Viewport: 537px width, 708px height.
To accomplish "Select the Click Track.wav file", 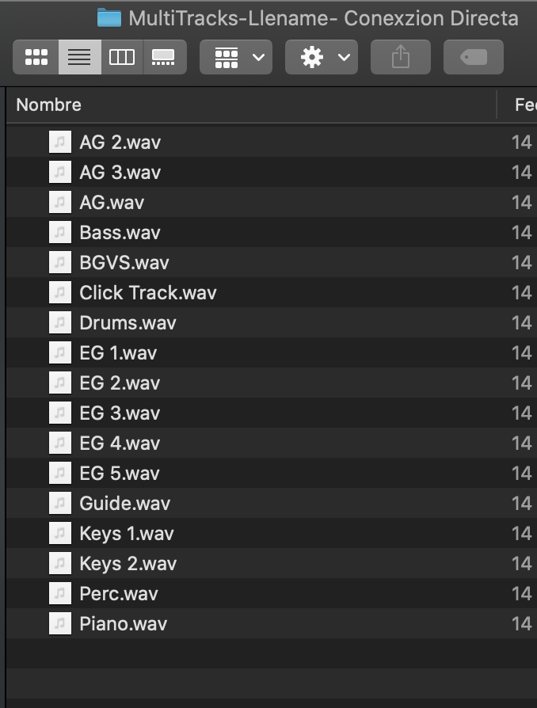I will tap(272, 292).
